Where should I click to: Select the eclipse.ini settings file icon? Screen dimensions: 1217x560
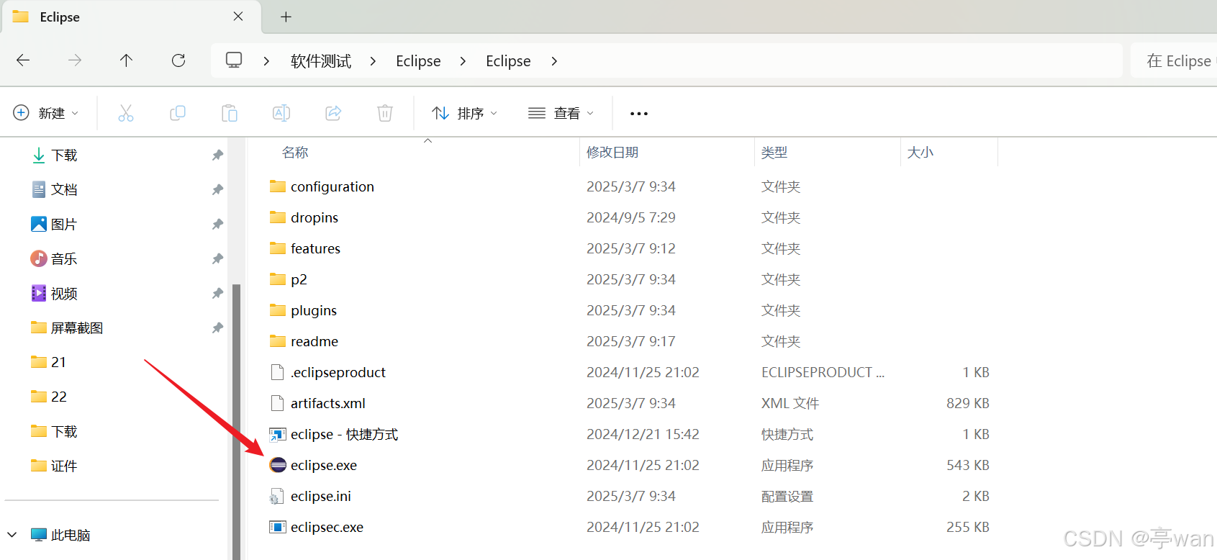[277, 496]
